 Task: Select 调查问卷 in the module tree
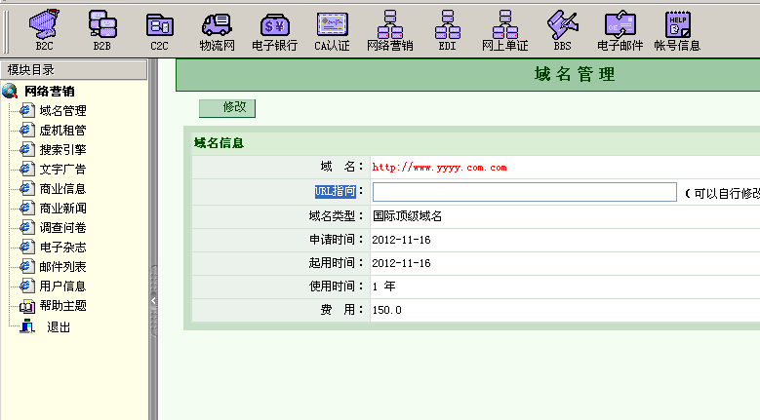pyautogui.click(x=63, y=227)
